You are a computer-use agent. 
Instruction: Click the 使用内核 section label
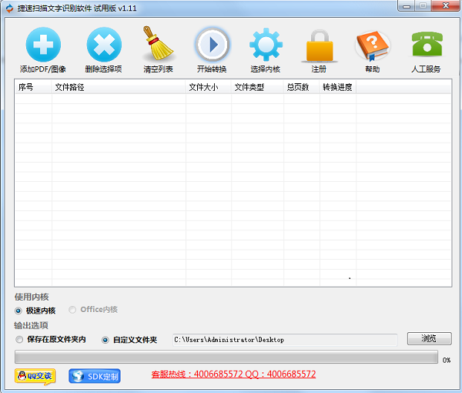click(32, 297)
